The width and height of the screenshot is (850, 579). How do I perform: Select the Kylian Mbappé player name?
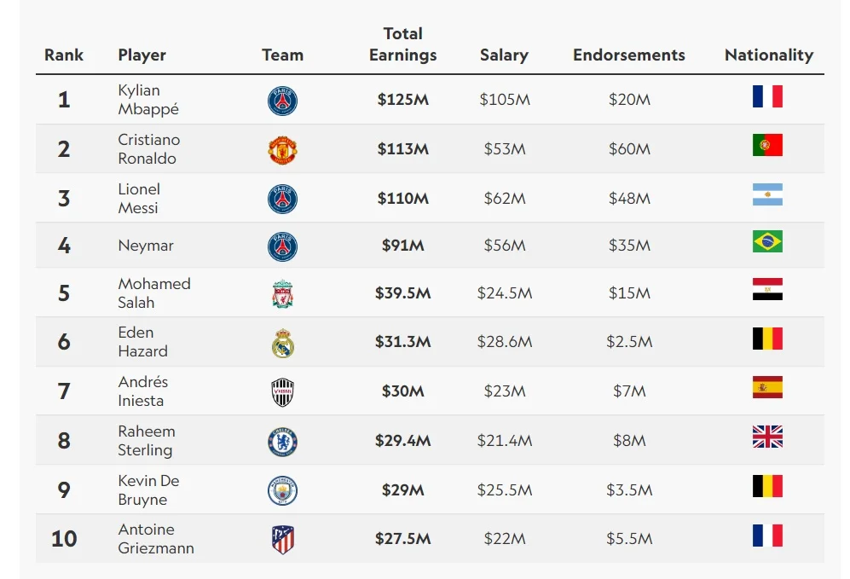(148, 100)
